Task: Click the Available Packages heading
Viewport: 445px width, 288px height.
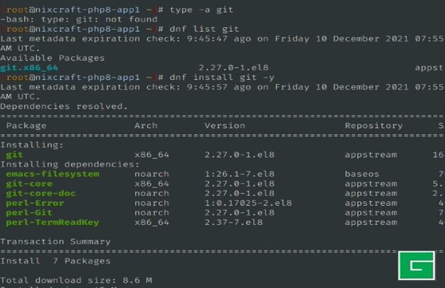Action: click(x=52, y=58)
